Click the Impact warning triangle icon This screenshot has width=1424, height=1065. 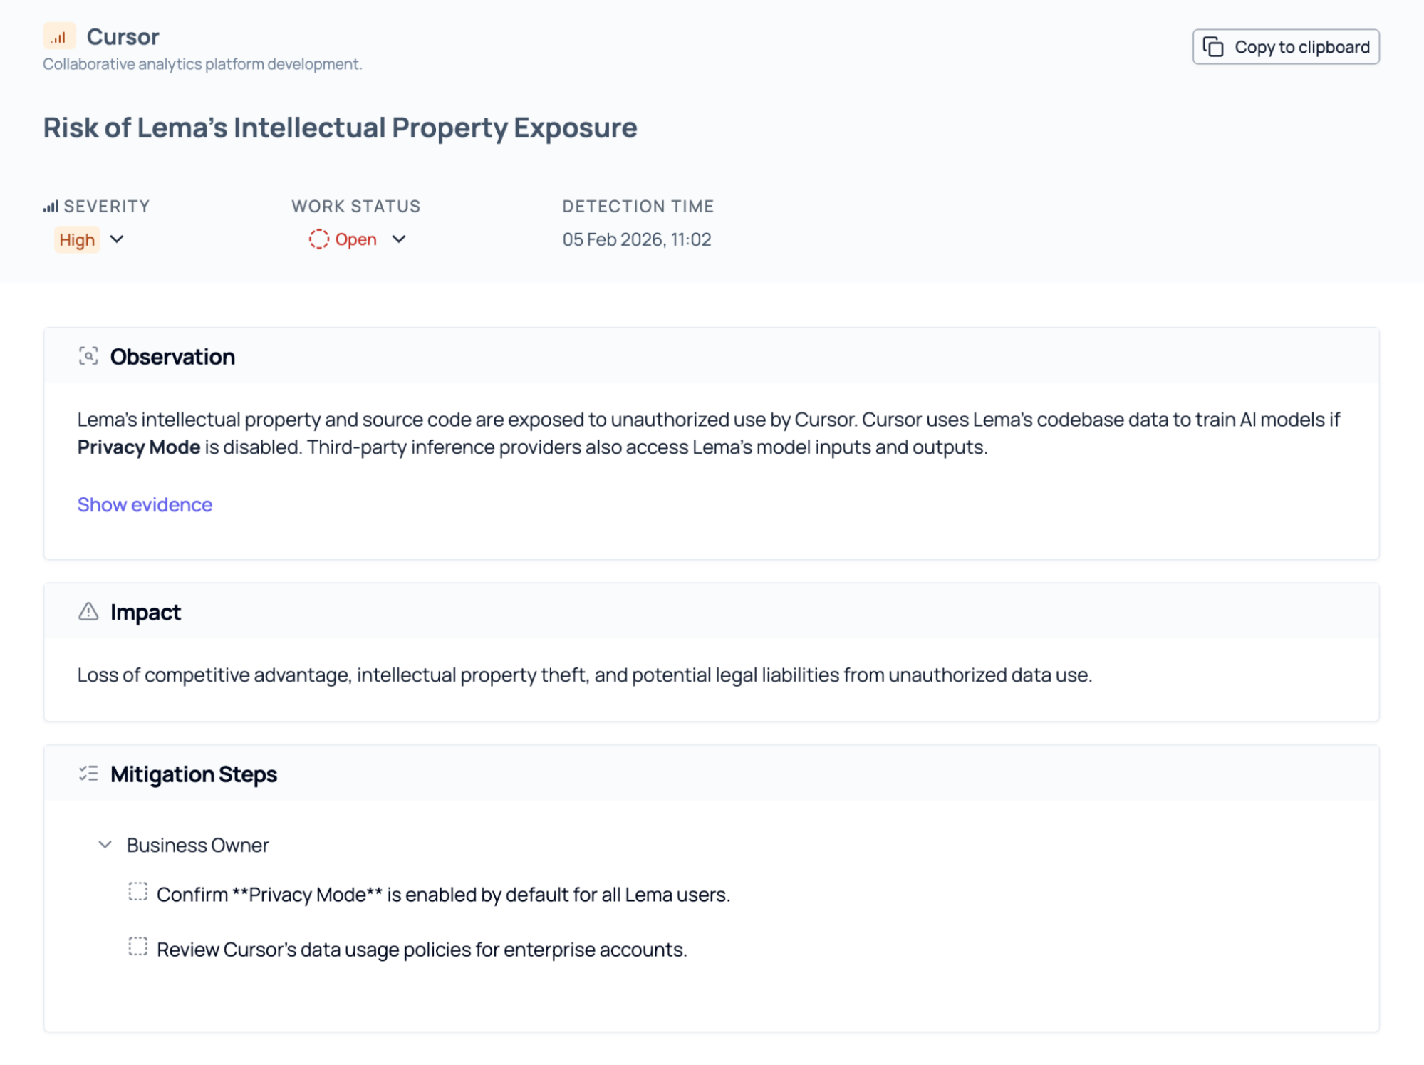click(x=88, y=612)
